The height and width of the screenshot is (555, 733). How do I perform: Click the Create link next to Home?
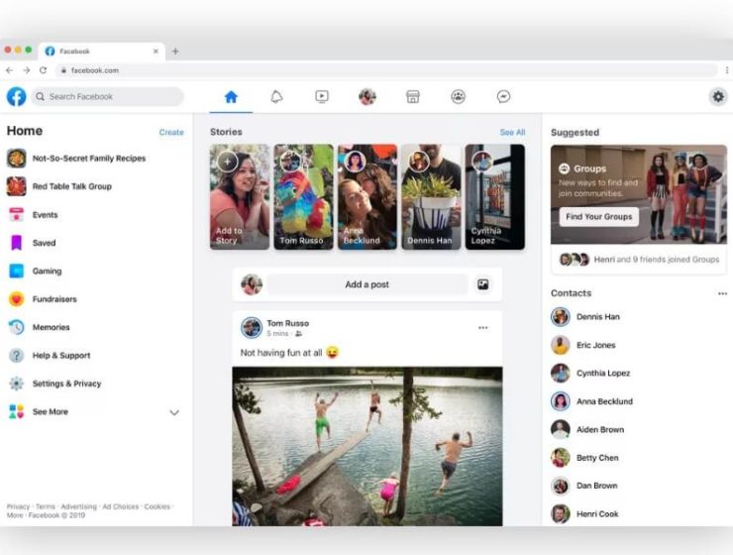point(171,132)
